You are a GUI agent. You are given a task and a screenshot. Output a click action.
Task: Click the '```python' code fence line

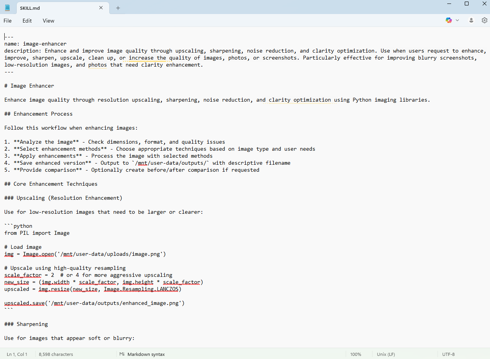pyautogui.click(x=18, y=226)
